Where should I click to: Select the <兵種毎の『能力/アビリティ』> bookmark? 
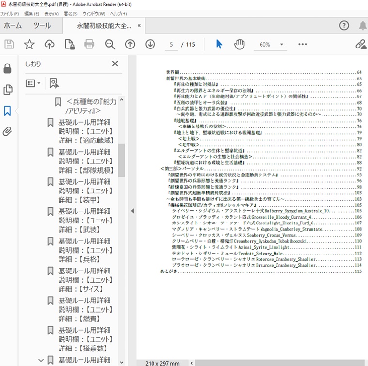pyautogui.click(x=92, y=106)
